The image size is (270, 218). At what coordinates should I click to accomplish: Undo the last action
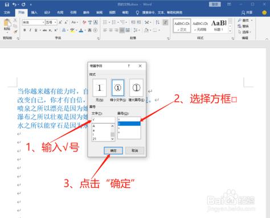click(x=14, y=5)
